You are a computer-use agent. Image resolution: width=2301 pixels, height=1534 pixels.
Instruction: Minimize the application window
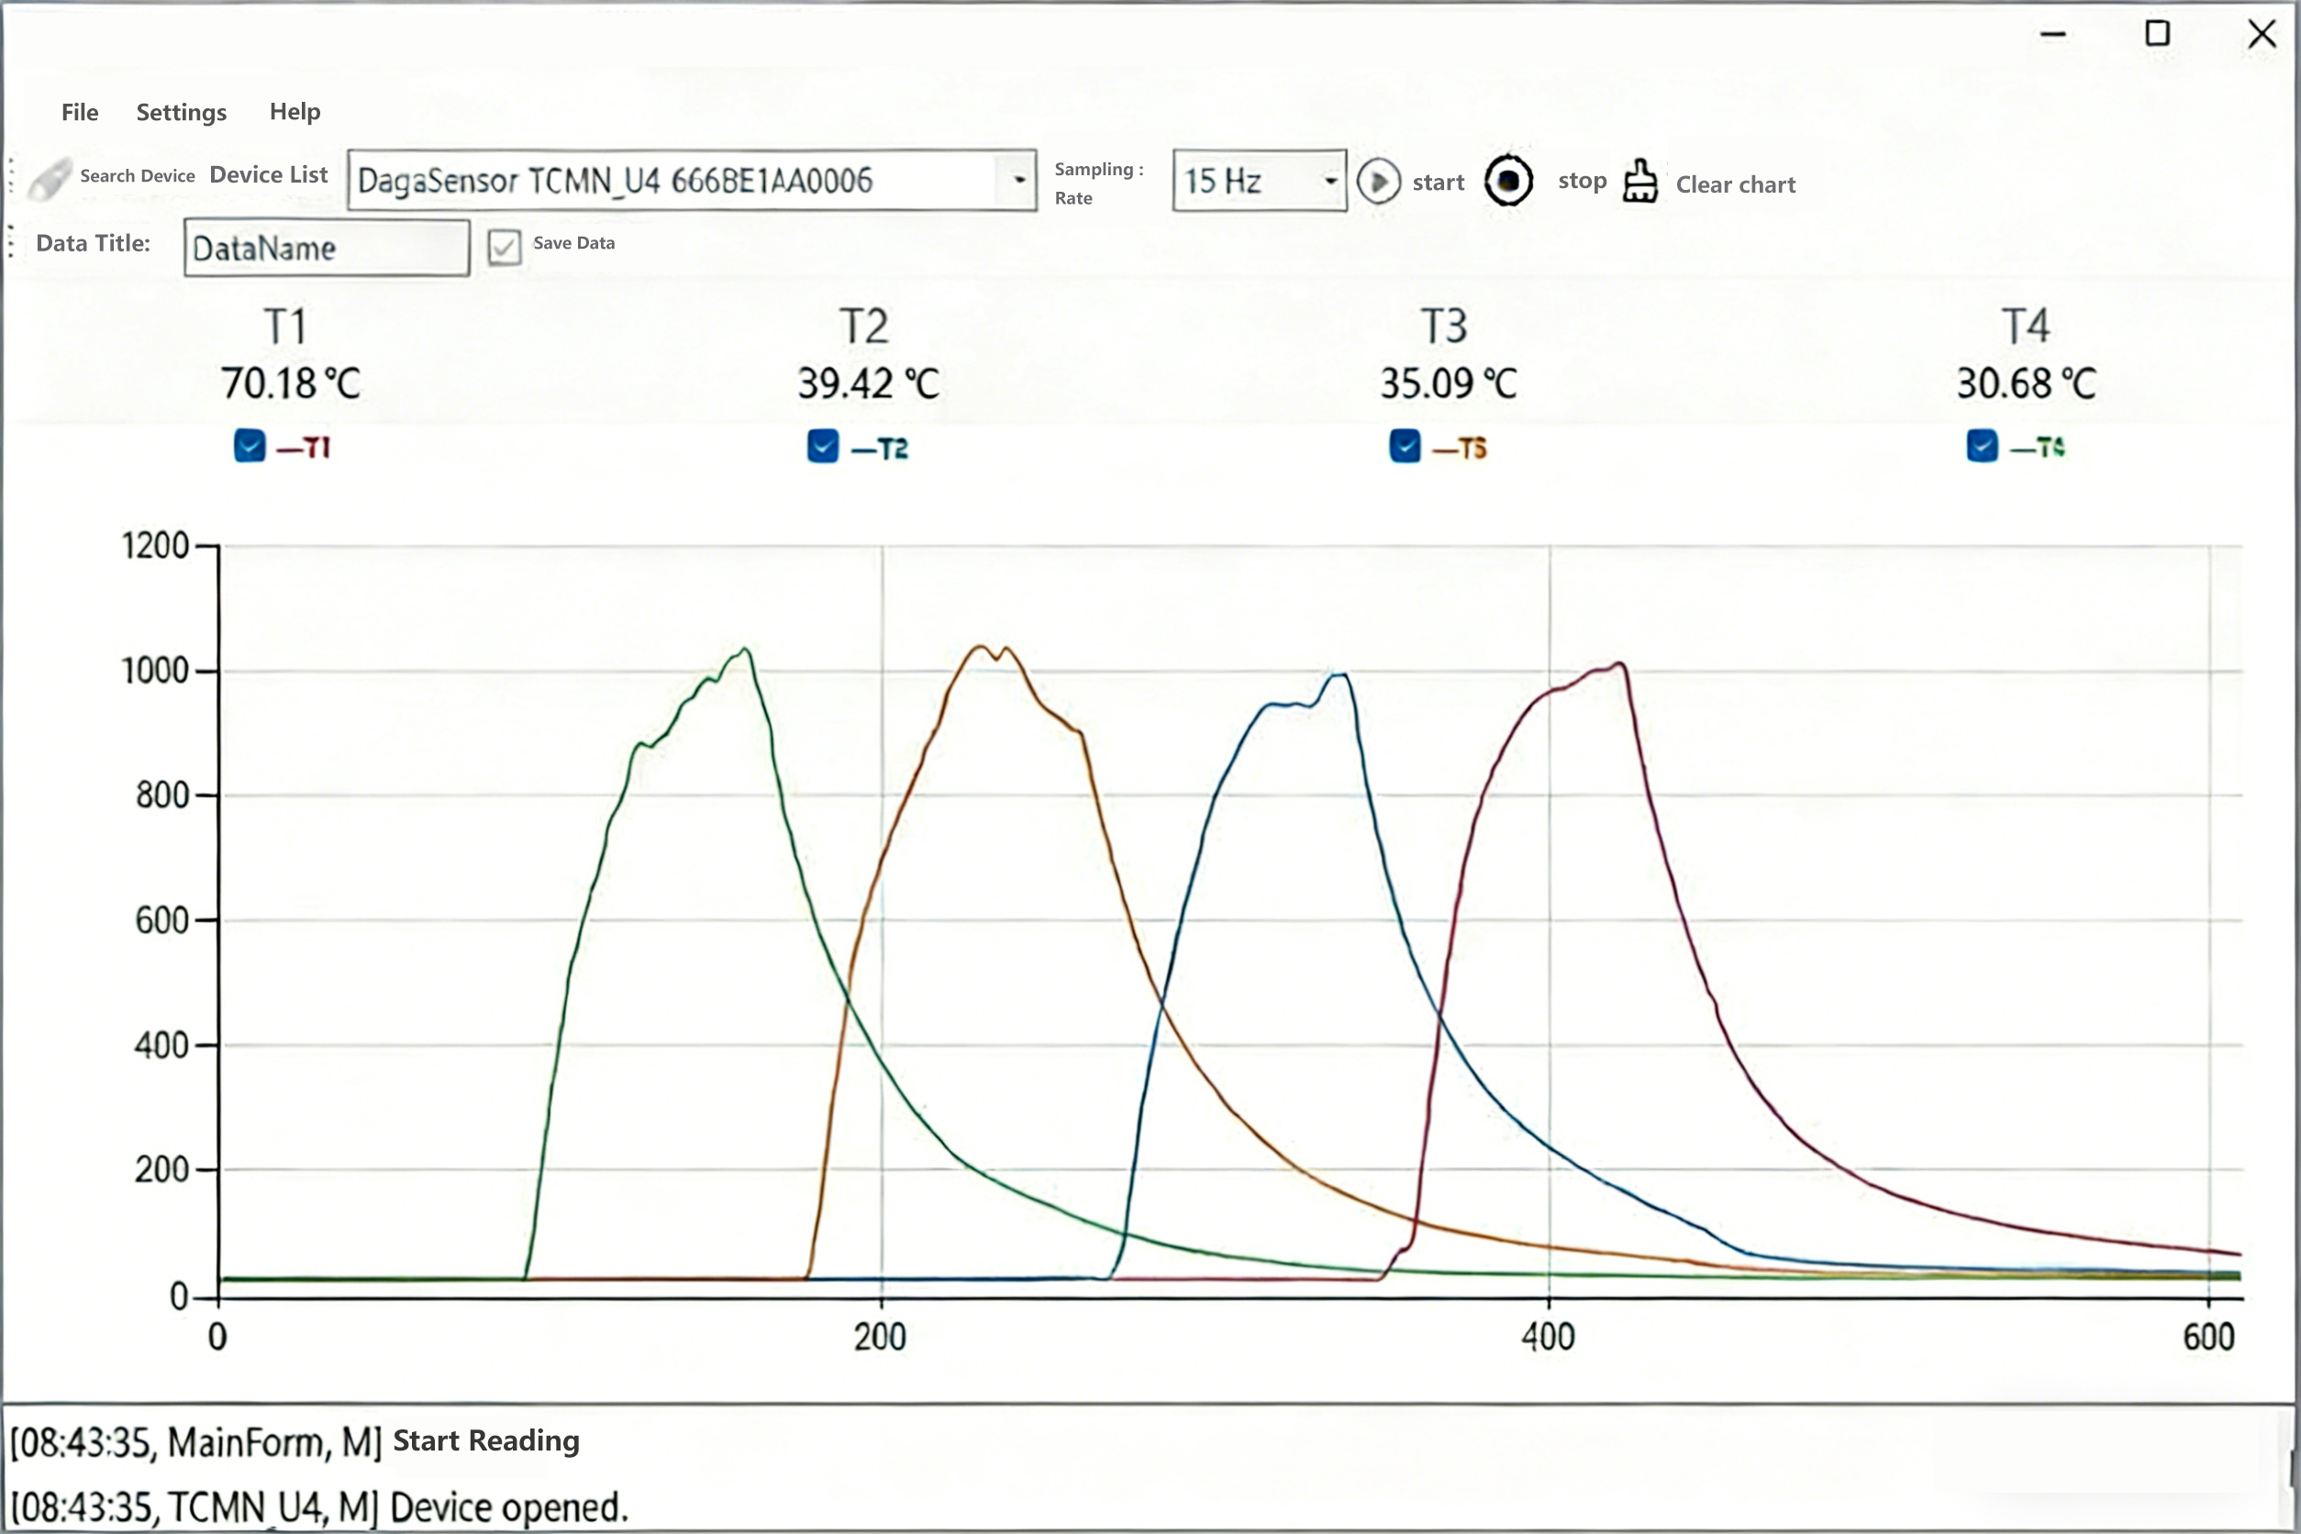point(2053,34)
